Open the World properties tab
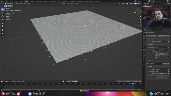Viewport: 171px width, 96px height. [144, 47]
